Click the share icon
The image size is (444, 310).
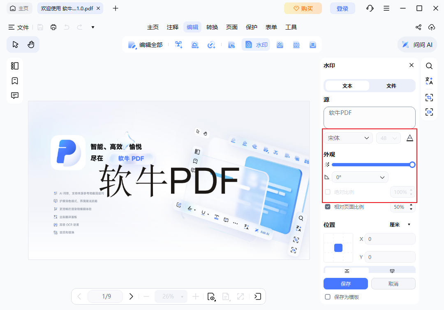tap(419, 27)
